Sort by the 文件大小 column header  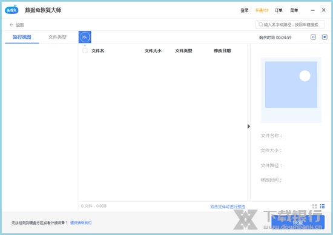click(x=153, y=51)
